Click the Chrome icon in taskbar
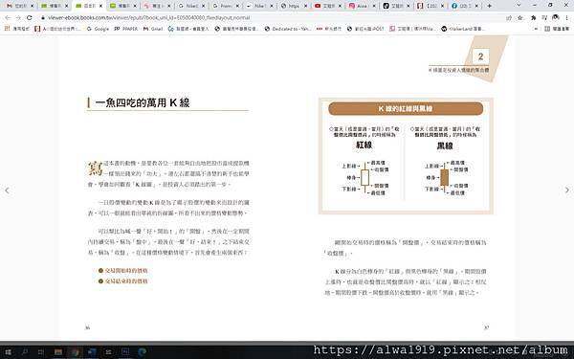 tap(75, 352)
